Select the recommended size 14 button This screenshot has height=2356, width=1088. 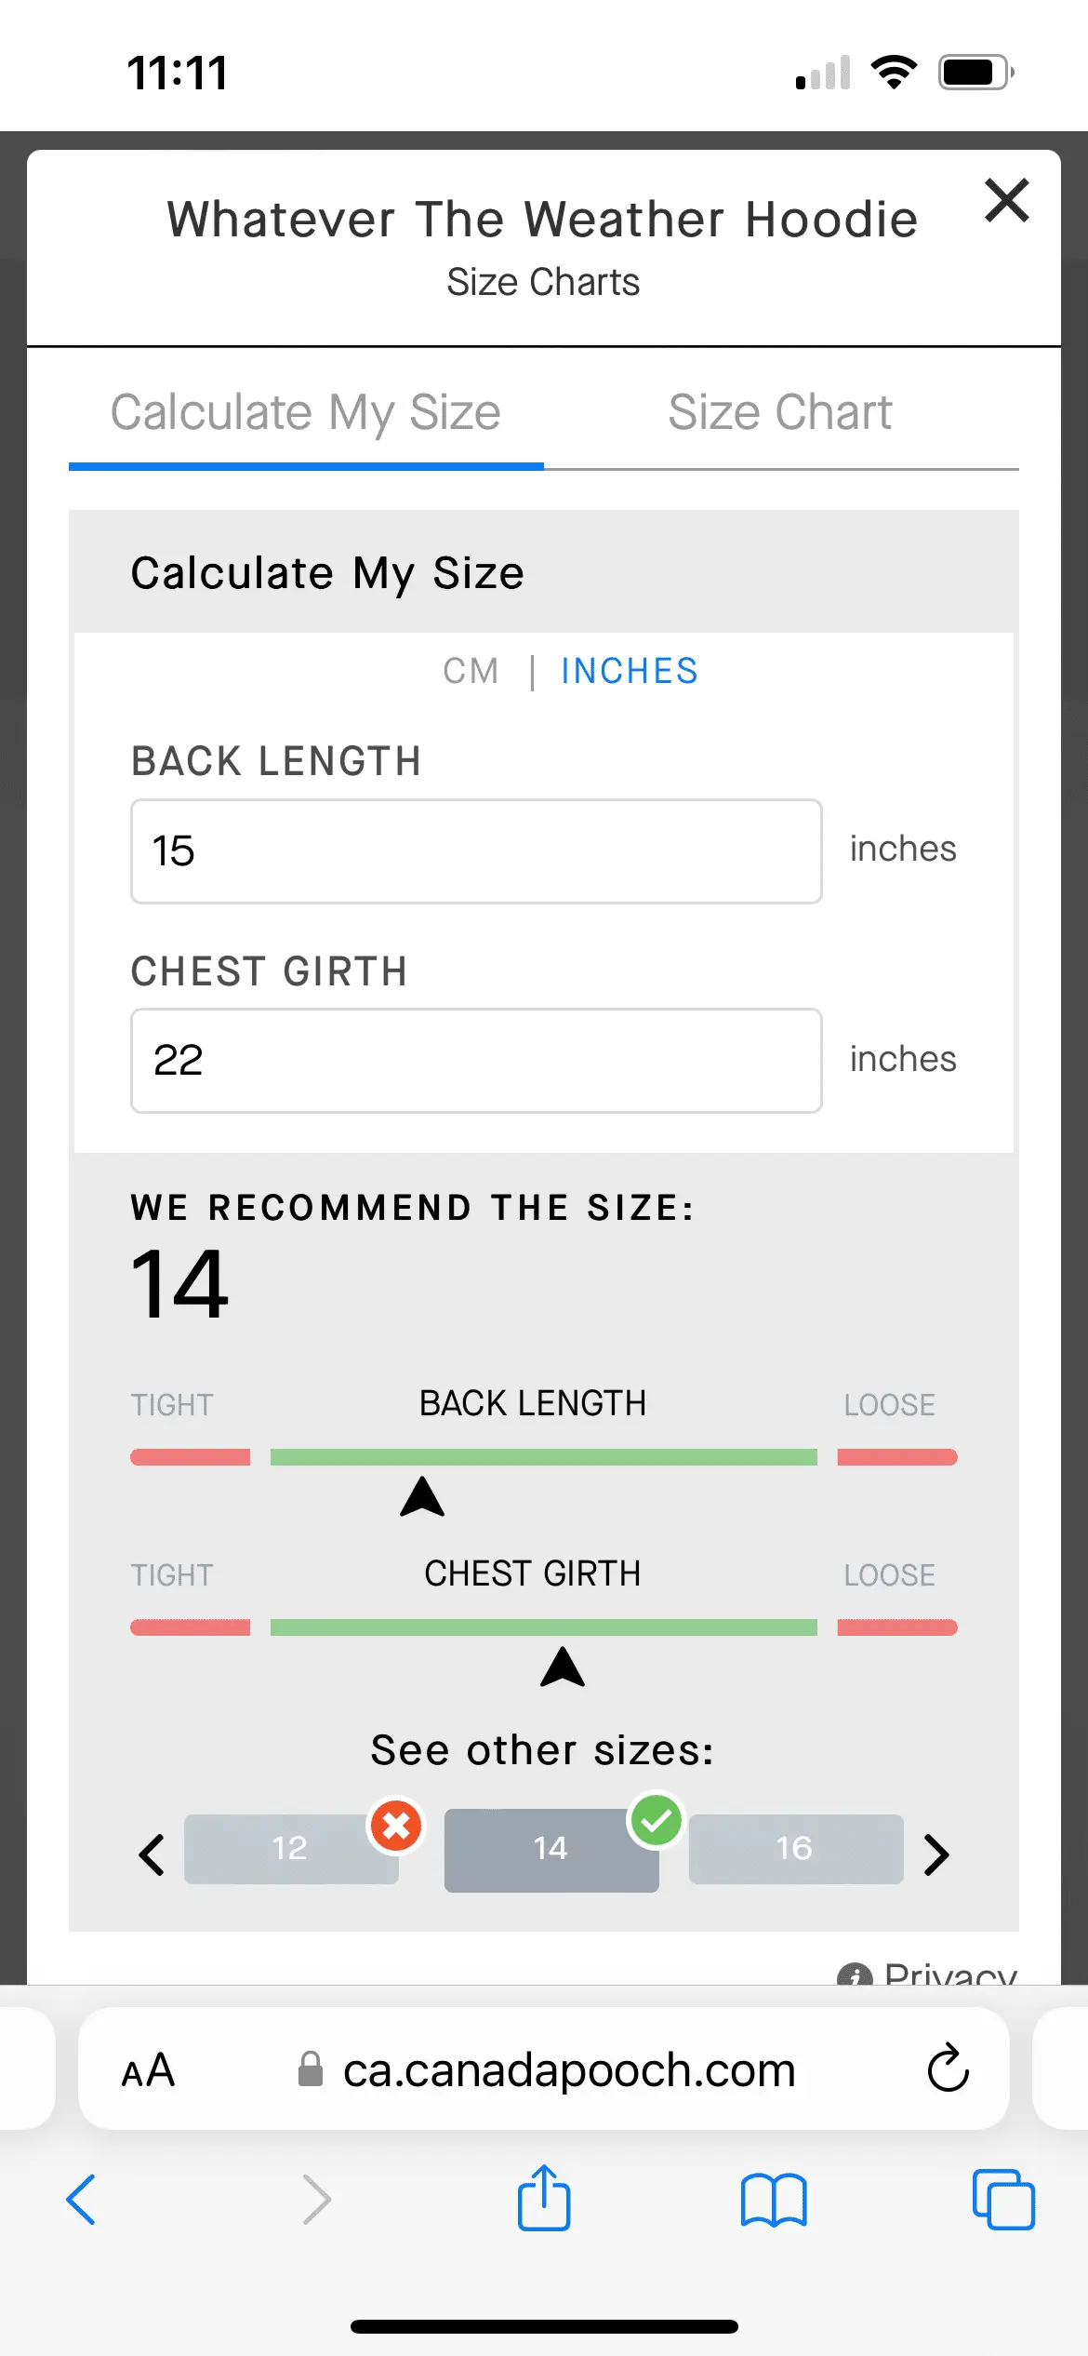point(551,1850)
